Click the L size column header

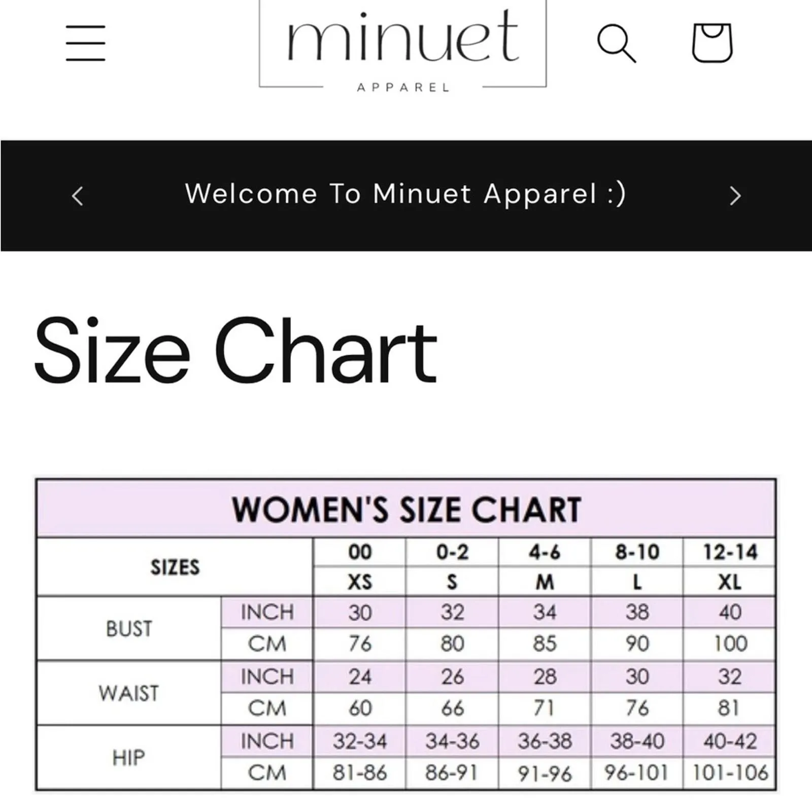[x=637, y=582]
